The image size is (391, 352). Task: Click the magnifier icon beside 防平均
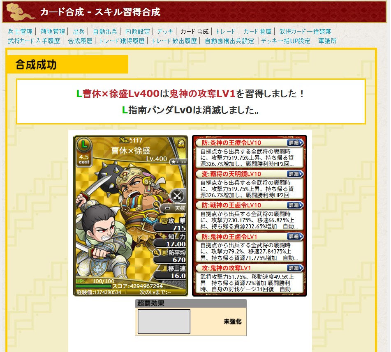156,252
